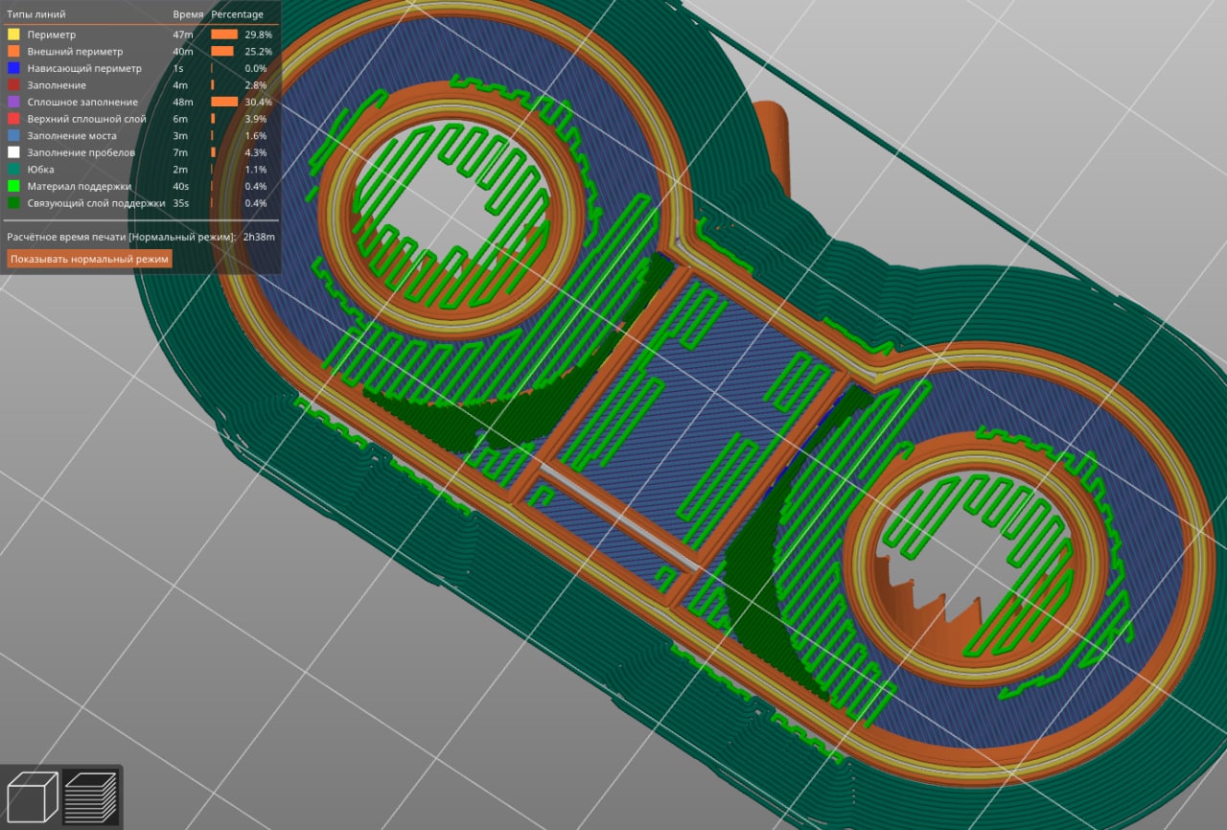
Task: Click the 47m time for Периметр
Action: [183, 35]
